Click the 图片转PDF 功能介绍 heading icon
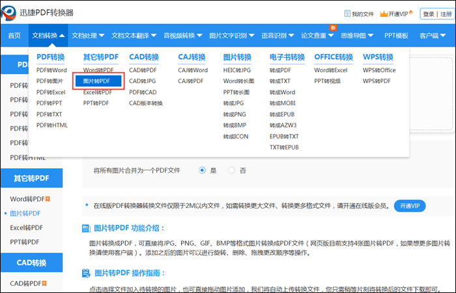 click(86, 229)
